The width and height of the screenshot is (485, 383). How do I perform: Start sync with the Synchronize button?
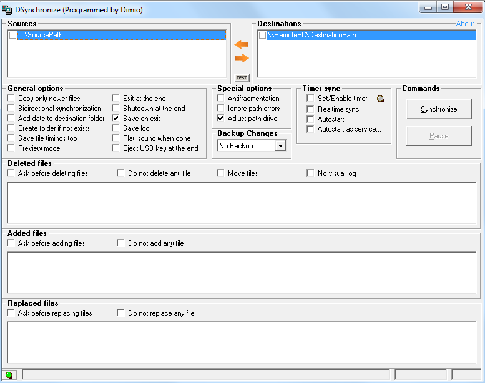click(x=438, y=109)
